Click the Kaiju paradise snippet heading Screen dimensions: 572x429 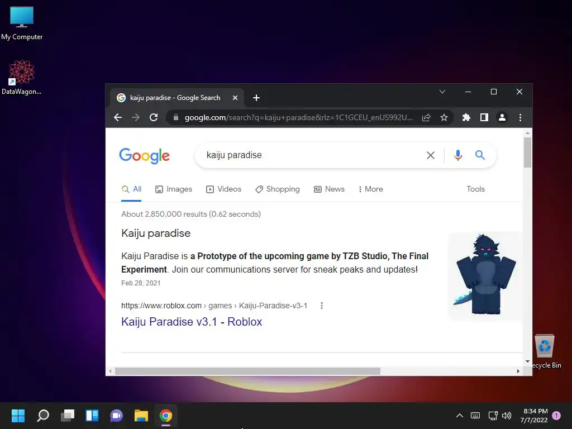pyautogui.click(x=156, y=233)
